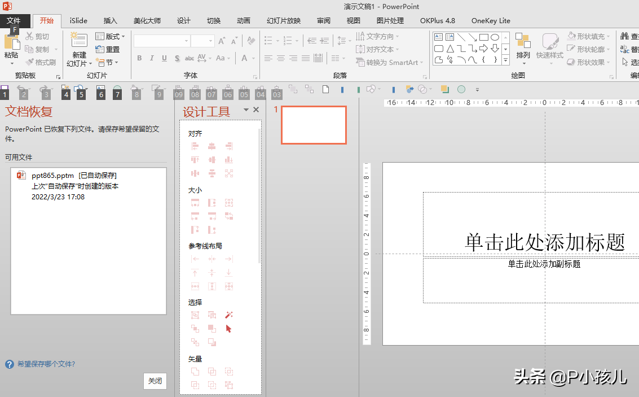Click the Decrease List Level icon
Screen dimensions: 639x397
(x=312, y=41)
